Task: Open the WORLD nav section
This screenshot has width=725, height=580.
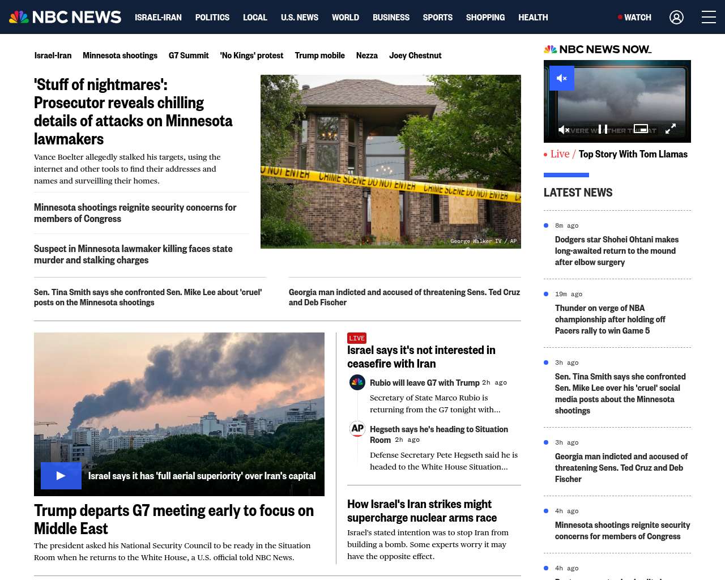Action: (x=346, y=17)
